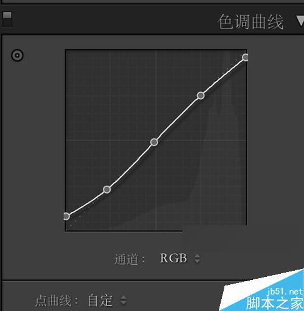
Task: Click the 脚本之家 logo text
Action: (x=274, y=303)
